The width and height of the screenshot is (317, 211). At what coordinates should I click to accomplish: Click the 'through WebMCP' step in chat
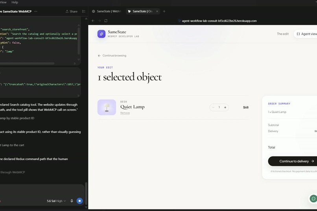(x=13, y=172)
